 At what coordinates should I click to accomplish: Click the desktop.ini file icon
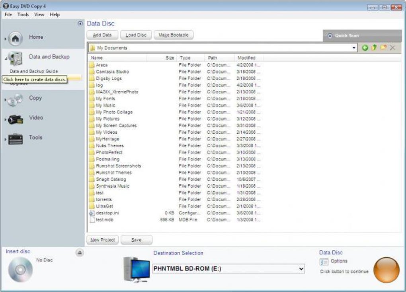pyautogui.click(x=92, y=213)
